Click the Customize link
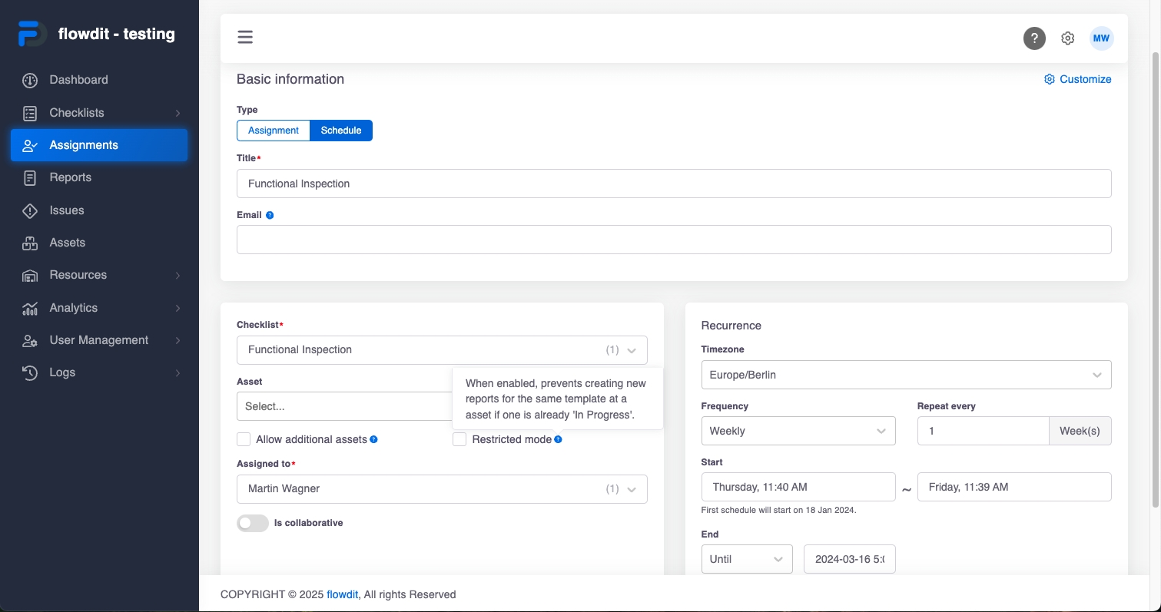 pyautogui.click(x=1077, y=79)
